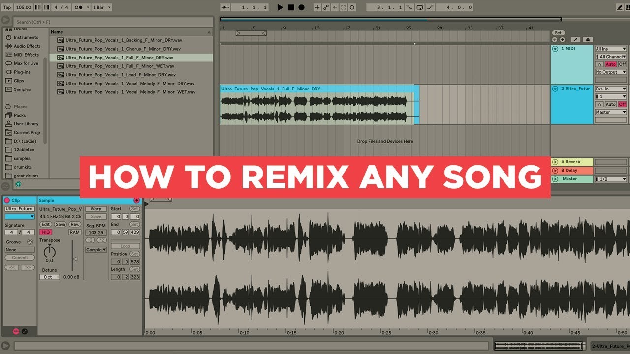Click the Nudge Down tempo icon

(x=39, y=7)
